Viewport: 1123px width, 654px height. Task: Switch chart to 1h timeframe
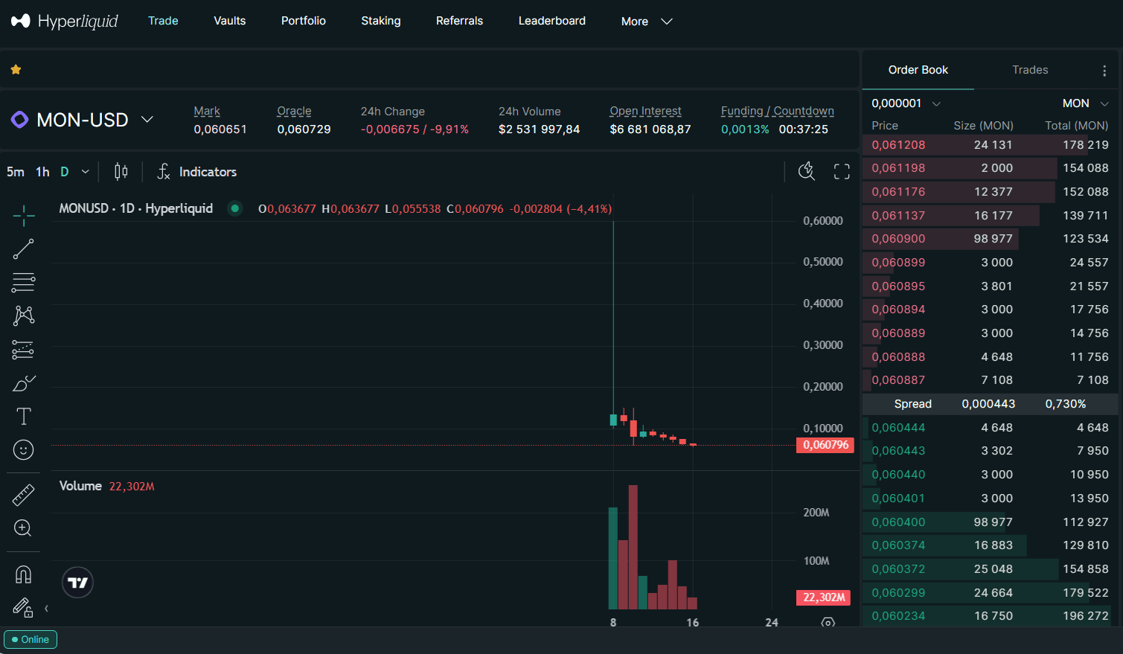(42, 172)
